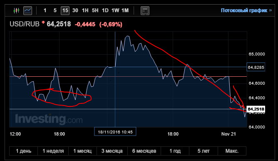The width and height of the screenshot is (278, 161).
Task: Click the 64,4000 axis label
Action: (257, 98)
